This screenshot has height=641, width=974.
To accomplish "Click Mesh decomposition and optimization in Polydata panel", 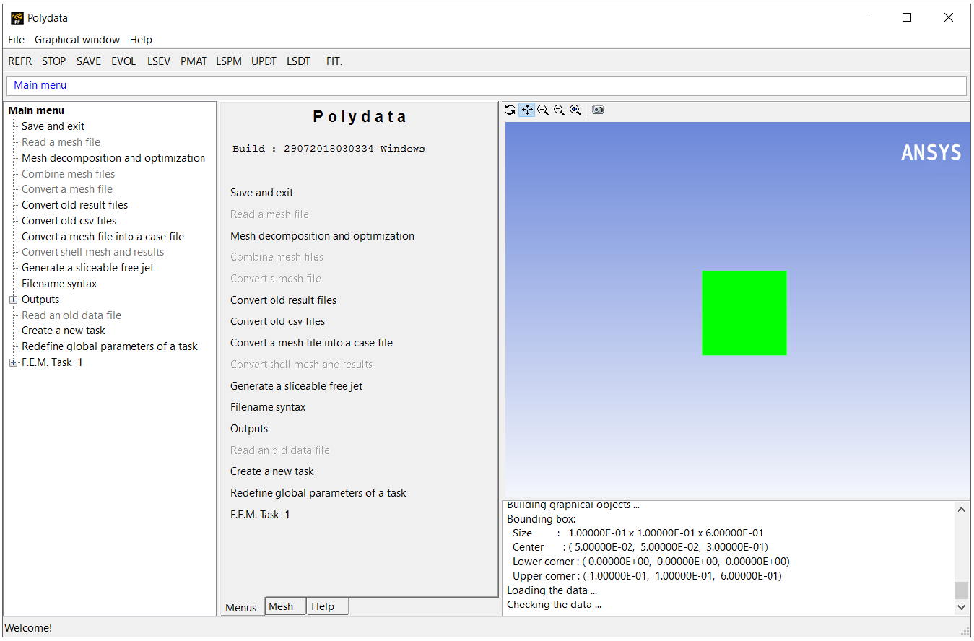I will [x=322, y=236].
